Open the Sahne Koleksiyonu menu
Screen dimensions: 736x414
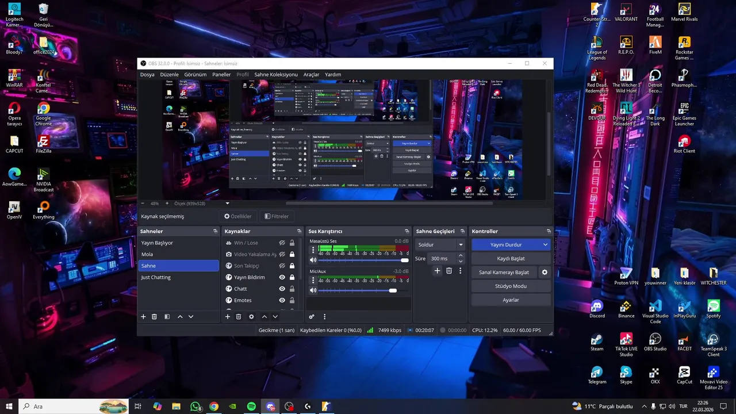point(276,75)
